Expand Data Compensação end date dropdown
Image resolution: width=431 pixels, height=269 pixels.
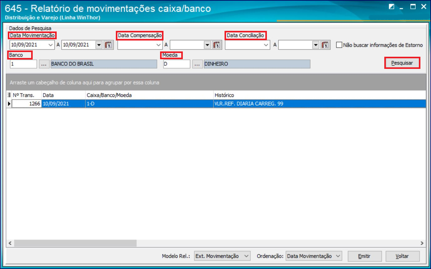(207, 45)
